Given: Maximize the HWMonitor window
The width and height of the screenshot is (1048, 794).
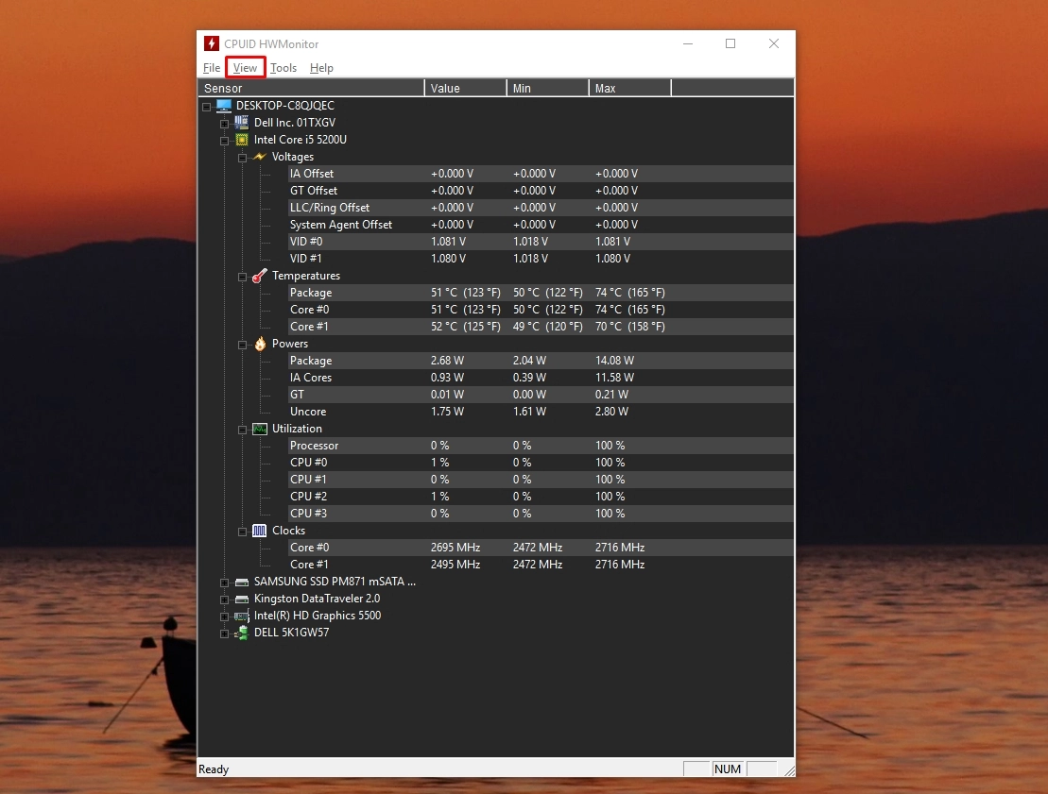Looking at the screenshot, I should pyautogui.click(x=730, y=43).
